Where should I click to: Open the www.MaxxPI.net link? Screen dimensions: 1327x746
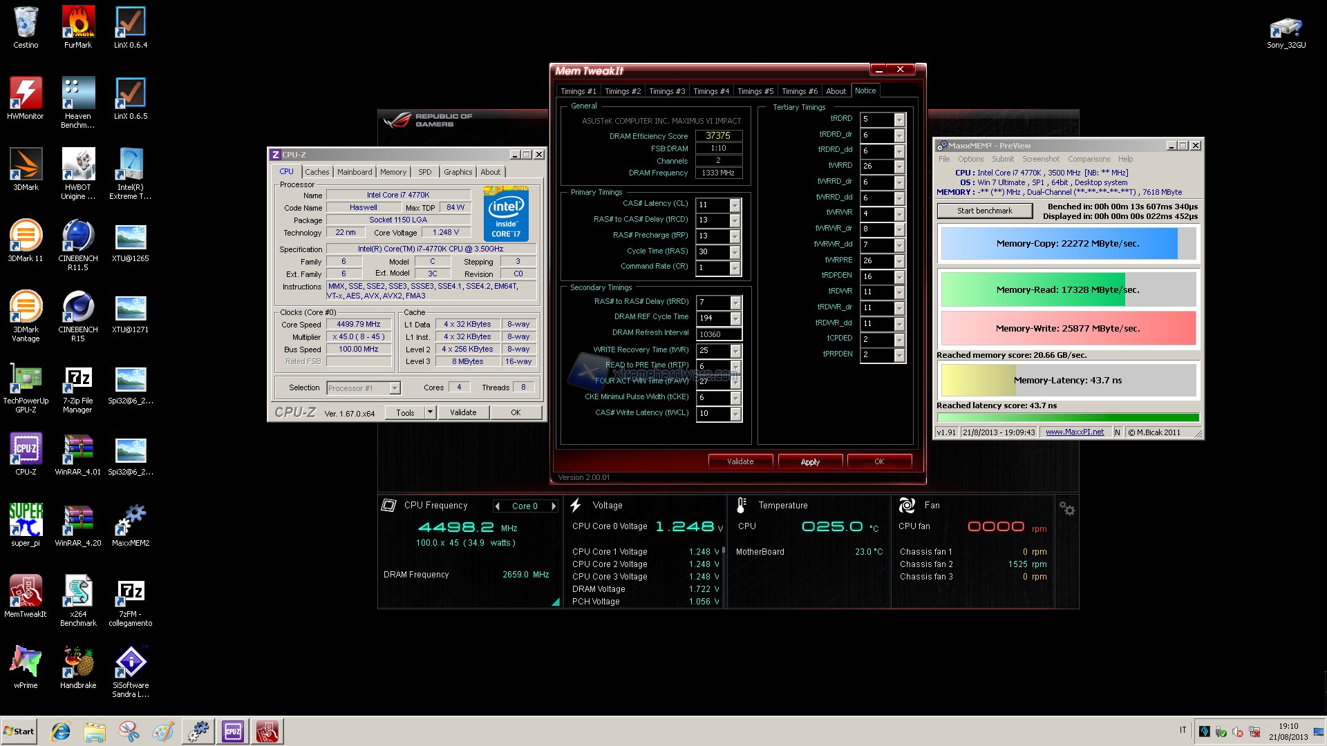pyautogui.click(x=1074, y=432)
